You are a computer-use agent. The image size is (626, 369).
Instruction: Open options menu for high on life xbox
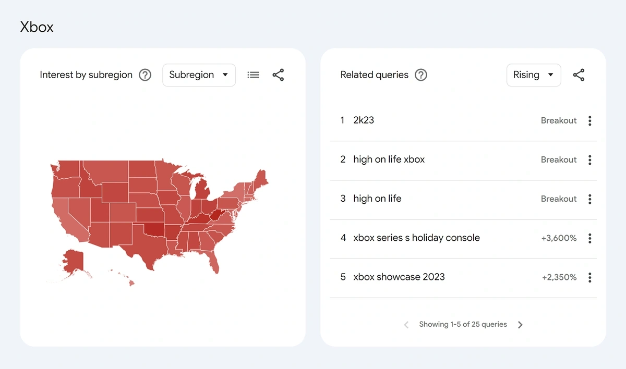[590, 159]
